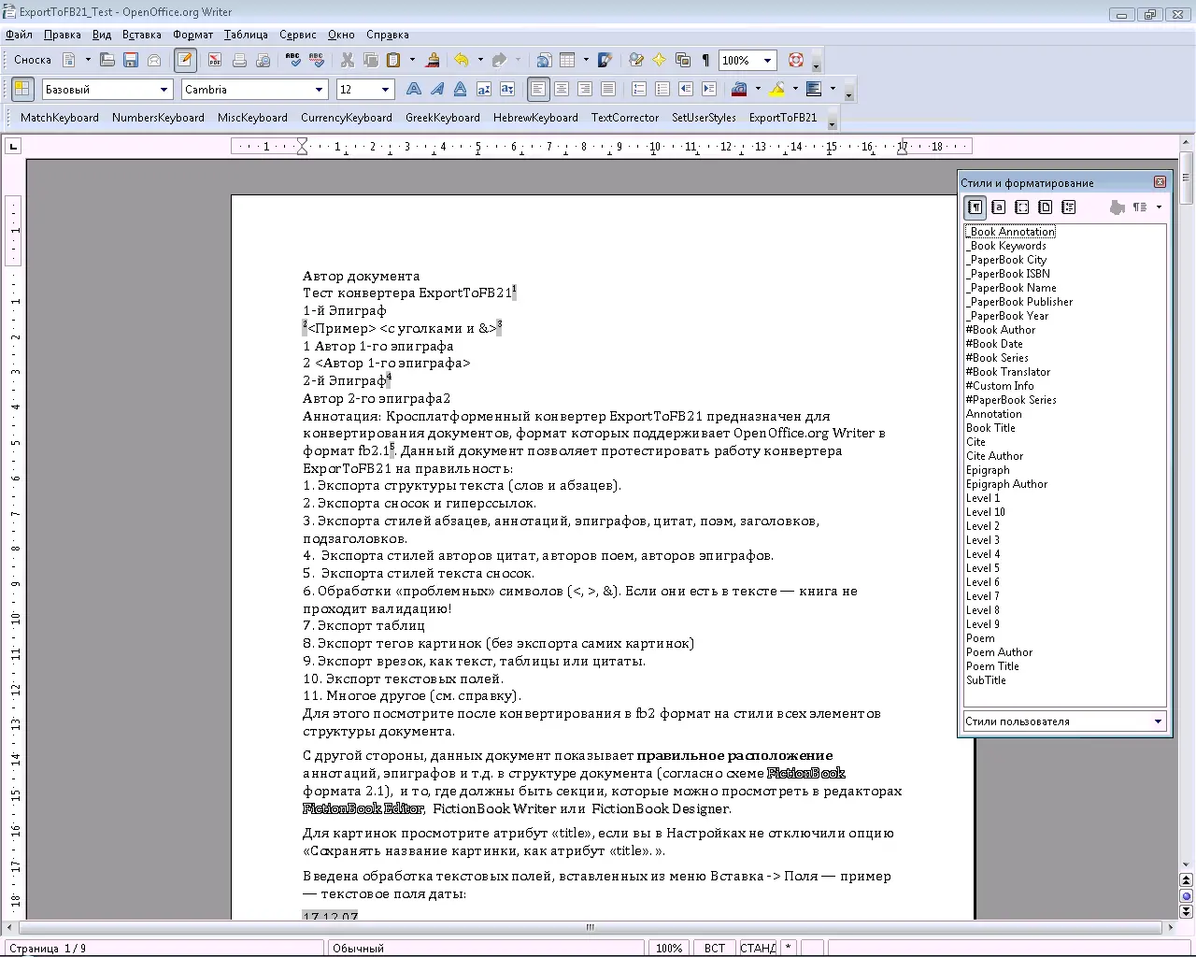Open the "Файл" menu
This screenshot has width=1196, height=957.
[19, 35]
